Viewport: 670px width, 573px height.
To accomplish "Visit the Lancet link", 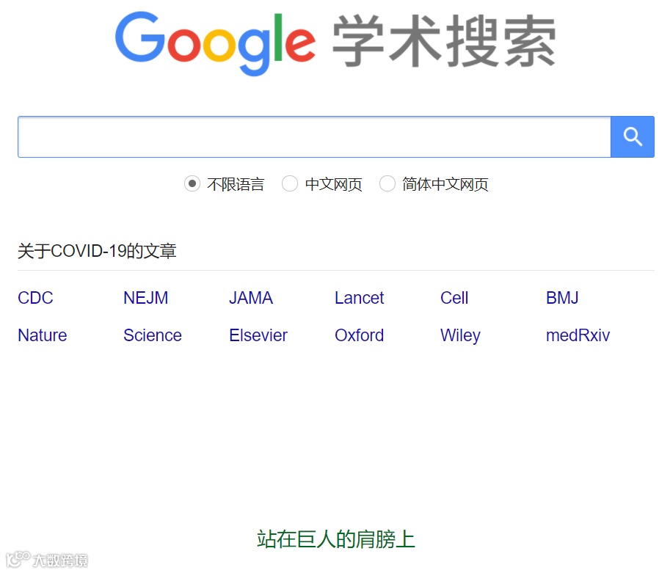I will click(x=360, y=298).
